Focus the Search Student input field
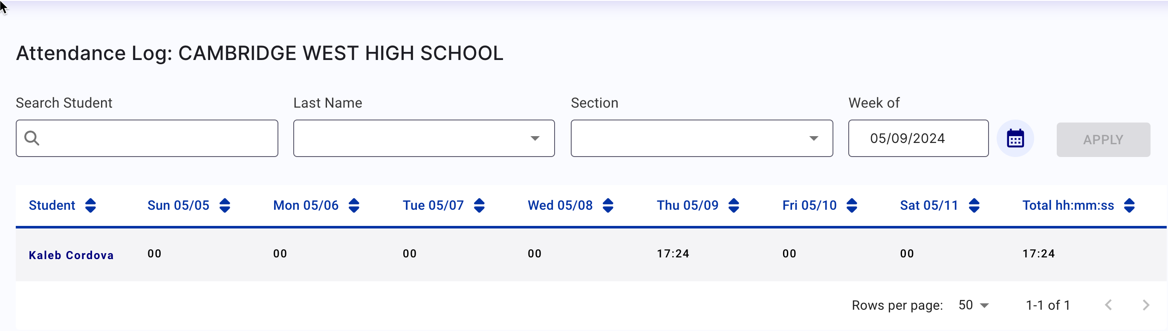 click(147, 139)
